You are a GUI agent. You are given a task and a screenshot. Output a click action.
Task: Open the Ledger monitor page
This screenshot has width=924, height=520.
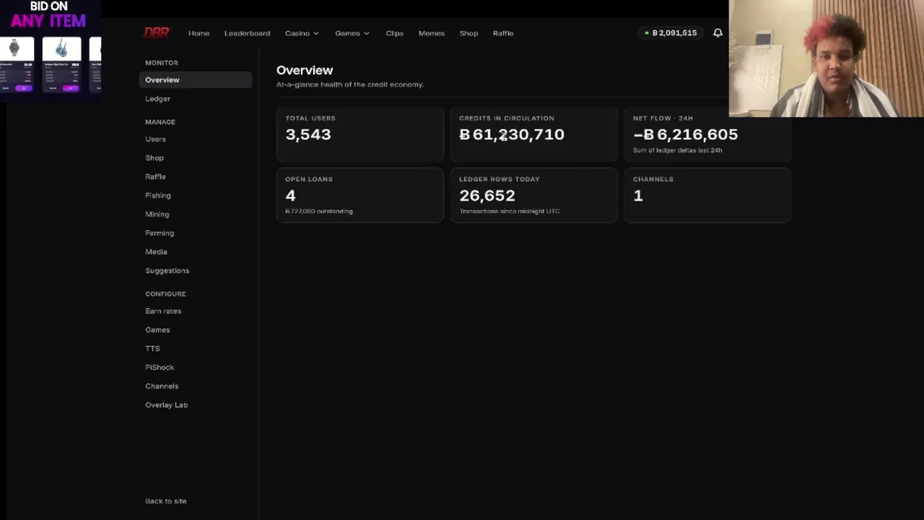coord(157,99)
